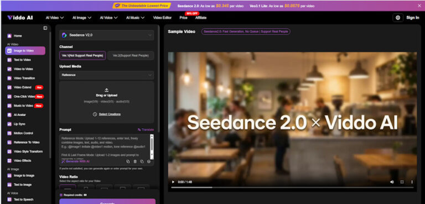
Task: Go to the Price page
Action: pos(183,18)
